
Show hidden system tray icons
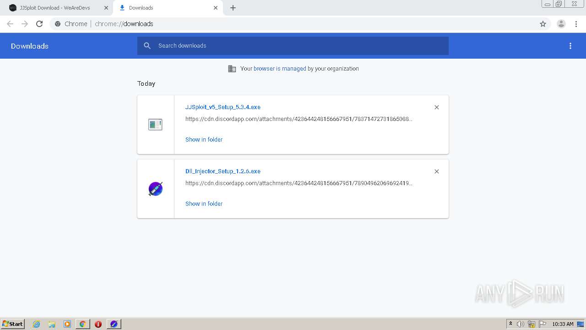tap(510, 324)
